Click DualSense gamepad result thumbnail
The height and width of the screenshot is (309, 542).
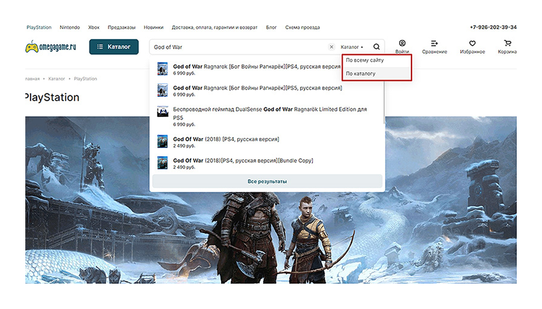162,111
